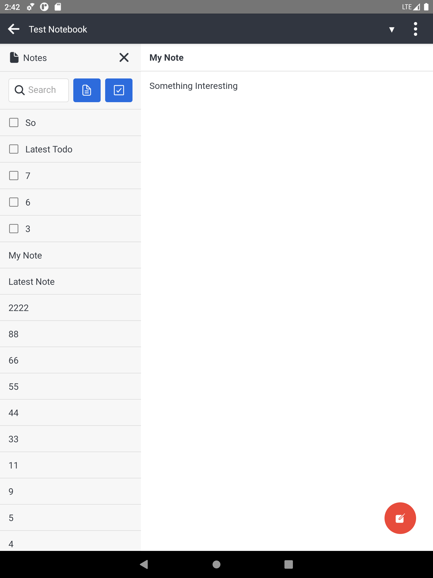
Task: Mark 'Latest Todo' as completed
Action: [14, 149]
